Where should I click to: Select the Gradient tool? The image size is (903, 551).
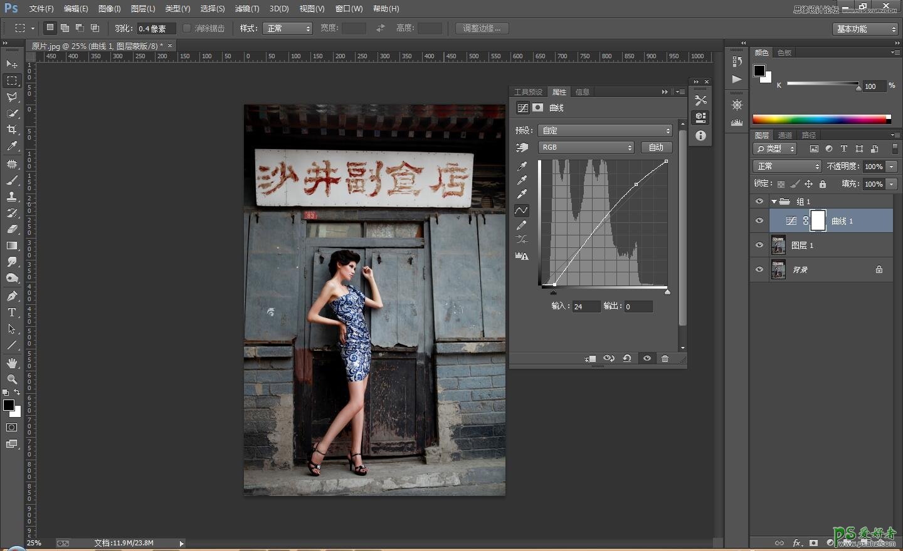coord(12,245)
